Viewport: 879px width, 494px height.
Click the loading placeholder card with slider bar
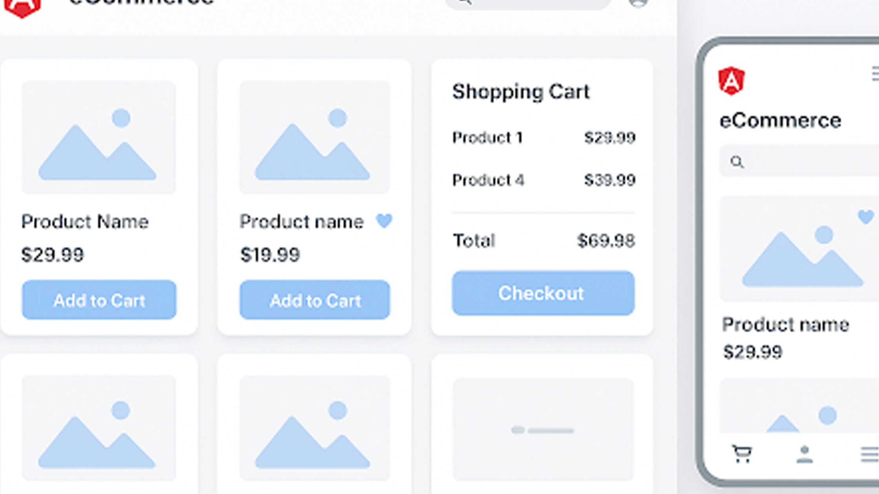(543, 429)
